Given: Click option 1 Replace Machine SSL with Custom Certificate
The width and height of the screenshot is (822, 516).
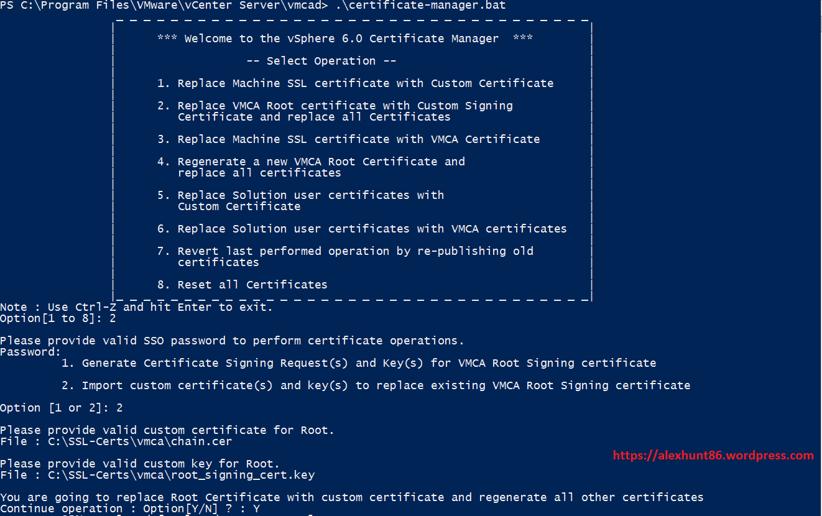Looking at the screenshot, I should pos(355,83).
